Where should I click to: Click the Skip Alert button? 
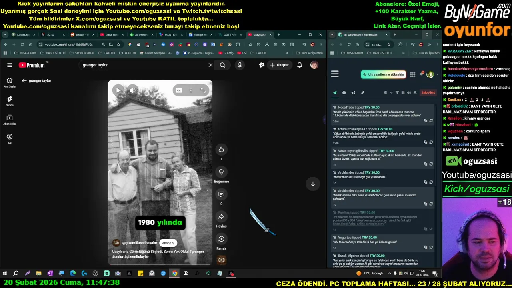point(428,93)
